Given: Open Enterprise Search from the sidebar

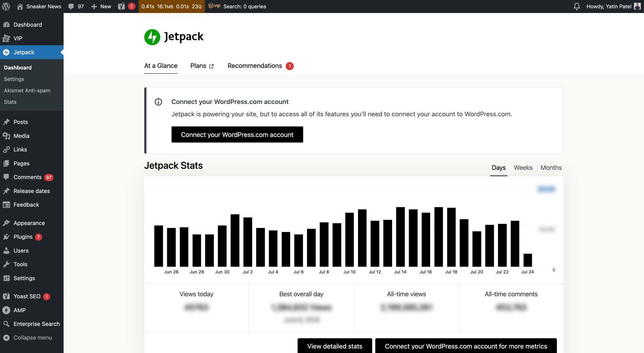Looking at the screenshot, I should [x=36, y=324].
